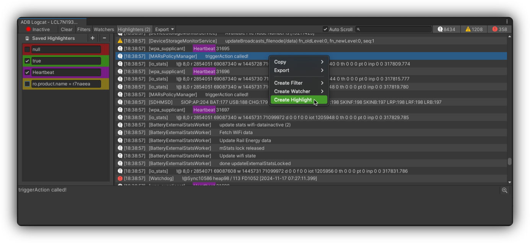Viewport: 530px width, 243px height.
Task: Open the three-dot window options menu
Action: pos(507,22)
